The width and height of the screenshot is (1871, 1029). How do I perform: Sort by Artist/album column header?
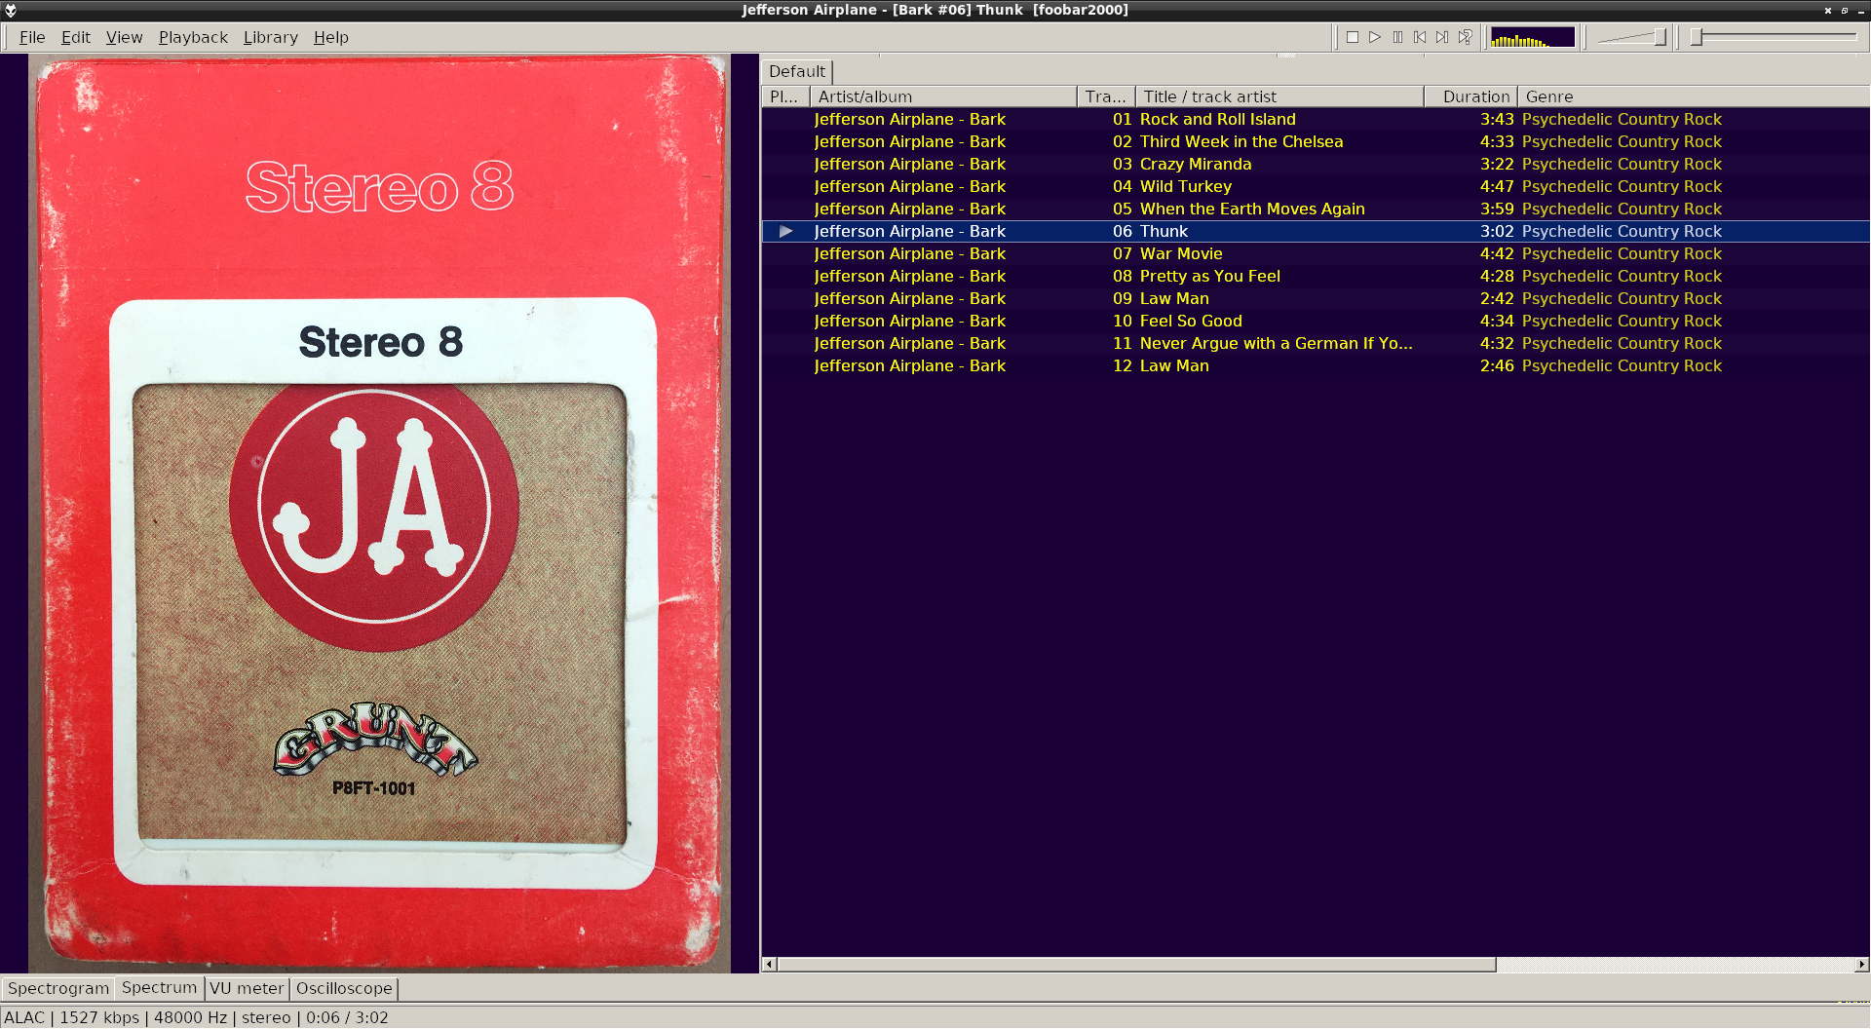click(x=943, y=96)
